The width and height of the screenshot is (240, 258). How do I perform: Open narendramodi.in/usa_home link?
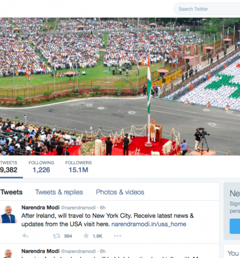click(149, 224)
